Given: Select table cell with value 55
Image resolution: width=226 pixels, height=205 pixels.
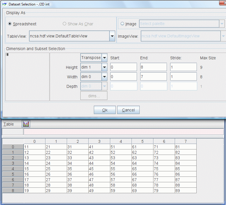Looking at the screenshot, I should pyautogui.click(x=121, y=169).
